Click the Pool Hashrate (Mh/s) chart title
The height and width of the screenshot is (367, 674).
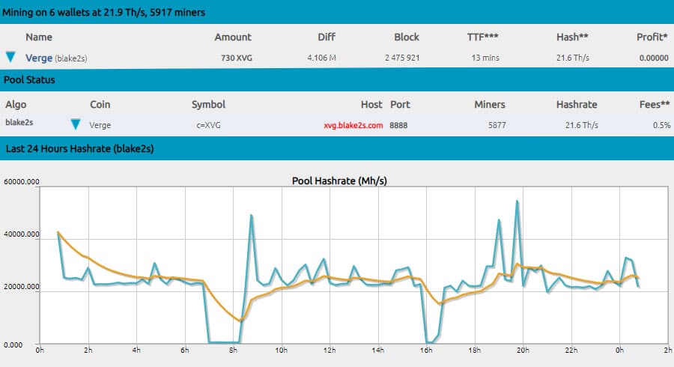pyautogui.click(x=338, y=181)
